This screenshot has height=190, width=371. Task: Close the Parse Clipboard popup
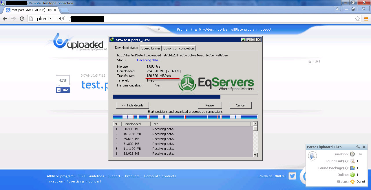[364, 147]
